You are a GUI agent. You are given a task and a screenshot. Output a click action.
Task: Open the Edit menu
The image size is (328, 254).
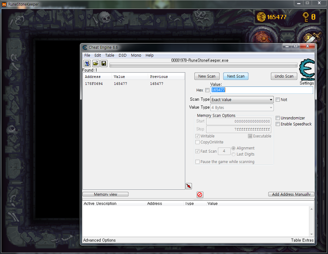(97, 55)
